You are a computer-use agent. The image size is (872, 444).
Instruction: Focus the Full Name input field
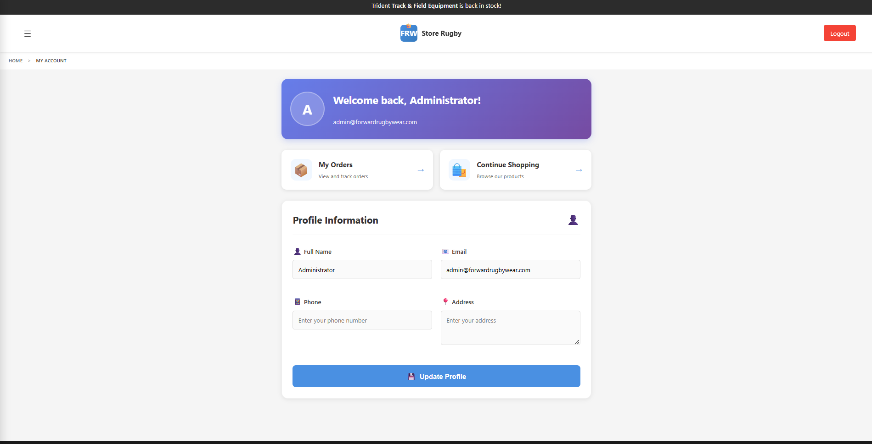click(x=362, y=270)
